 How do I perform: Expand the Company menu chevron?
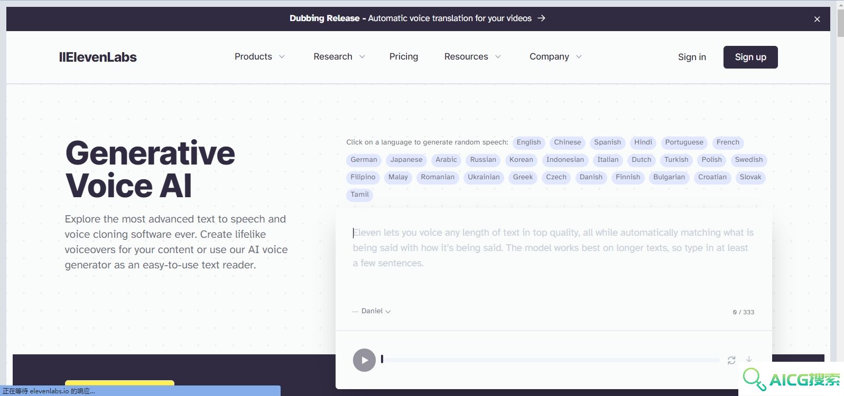click(x=579, y=57)
